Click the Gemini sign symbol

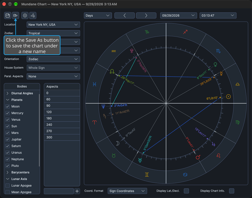point(147,175)
